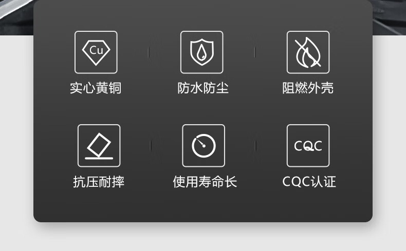Click the 阻燃外壳 label

pos(308,88)
